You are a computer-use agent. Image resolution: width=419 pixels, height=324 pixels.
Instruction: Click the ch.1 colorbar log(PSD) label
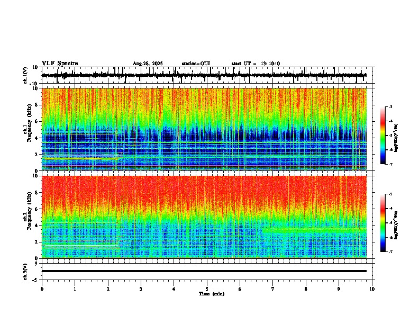(396, 138)
